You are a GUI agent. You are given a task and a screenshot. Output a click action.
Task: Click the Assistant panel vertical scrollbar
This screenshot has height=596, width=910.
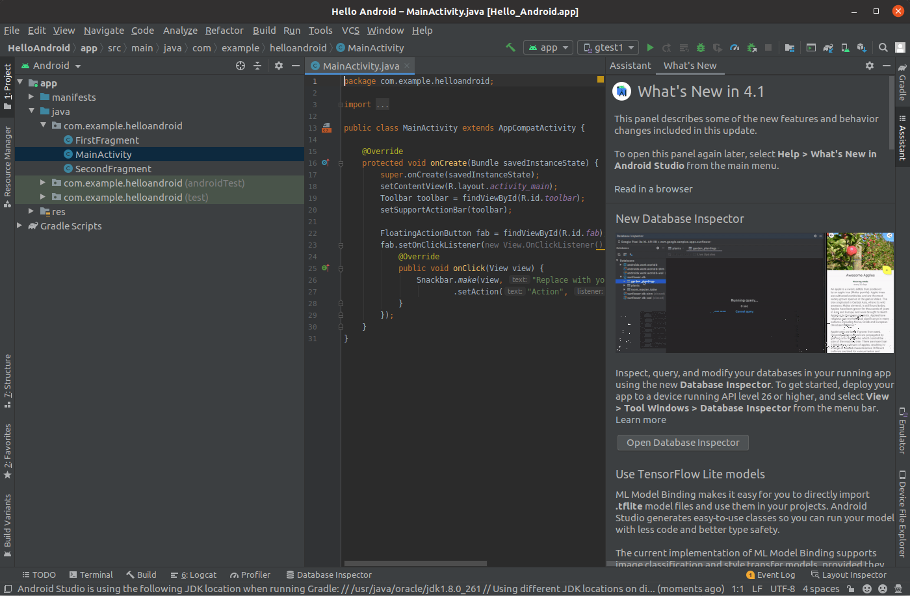click(x=892, y=112)
